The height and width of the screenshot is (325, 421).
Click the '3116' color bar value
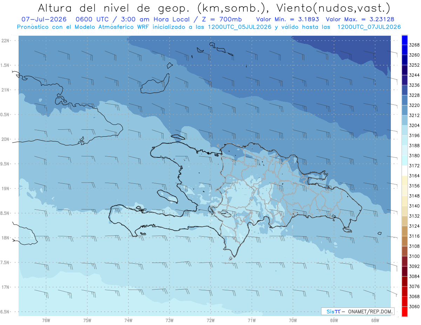414,236
